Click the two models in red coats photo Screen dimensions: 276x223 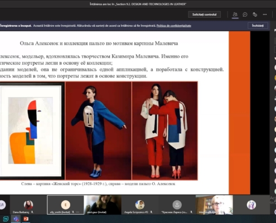pyautogui.click(x=165, y=130)
